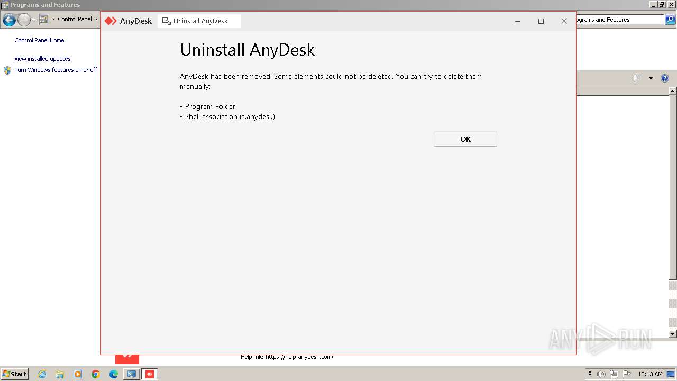Select the Uninstall AnyDesk tab
The image size is (677, 381).
pos(199,21)
